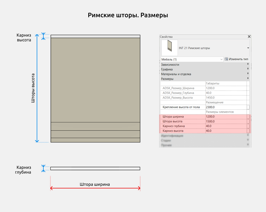266x212 pixels.
Task: Click the Штора ширина value field 1200.0
Action: (x=226, y=117)
